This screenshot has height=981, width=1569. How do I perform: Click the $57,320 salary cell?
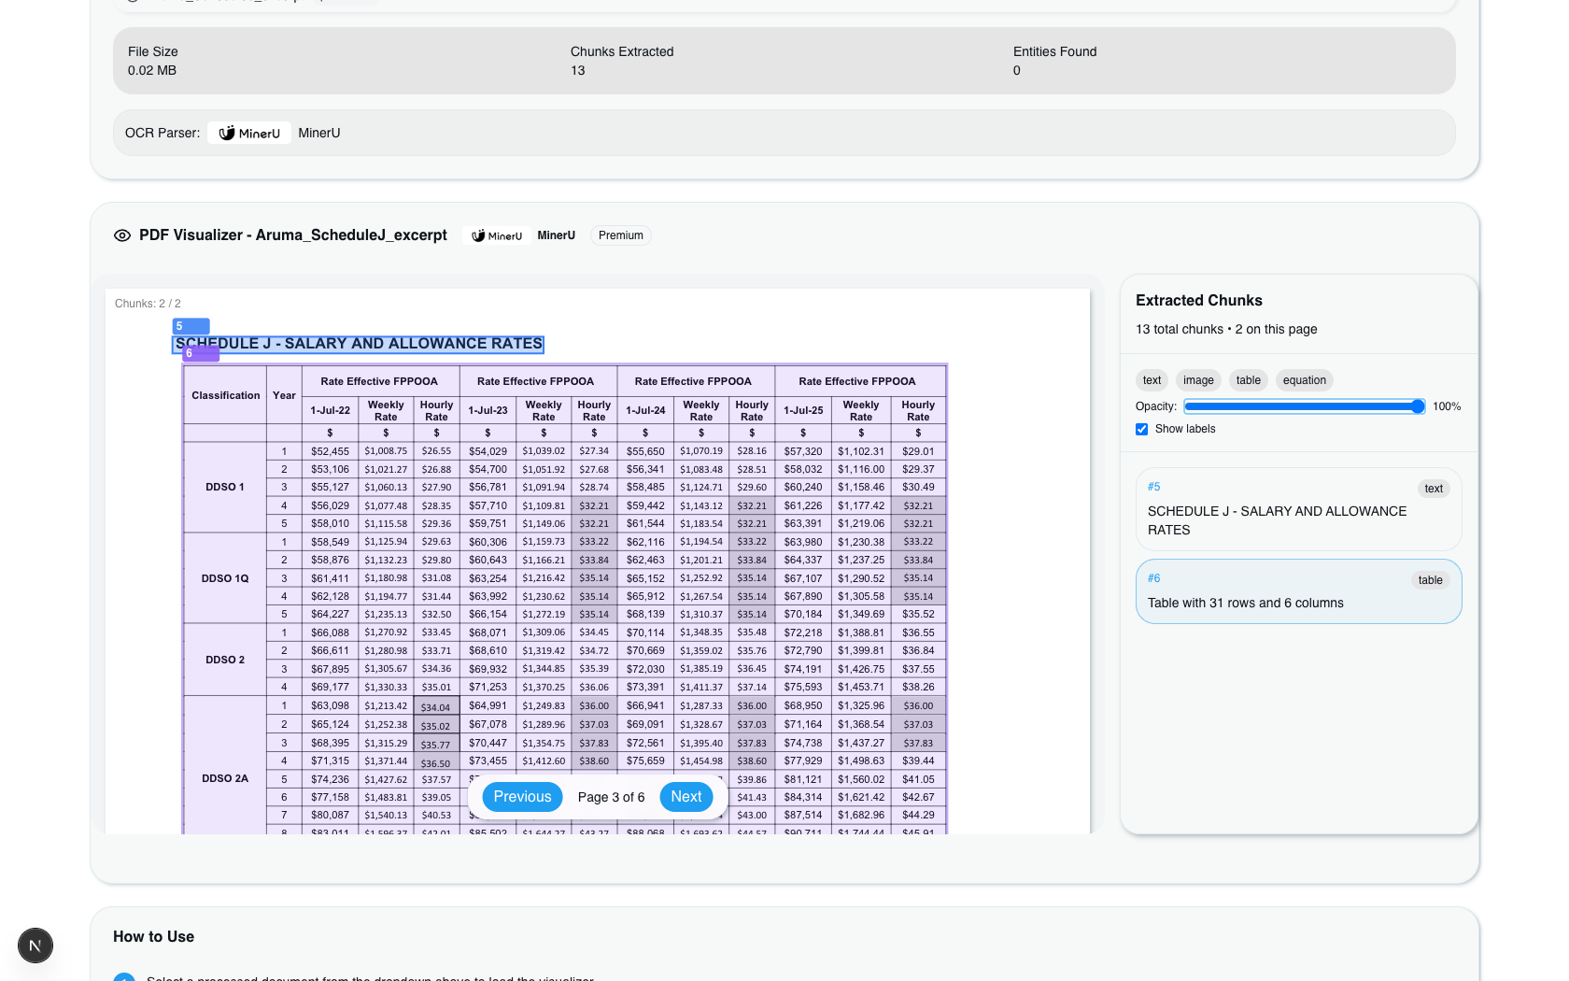(803, 451)
